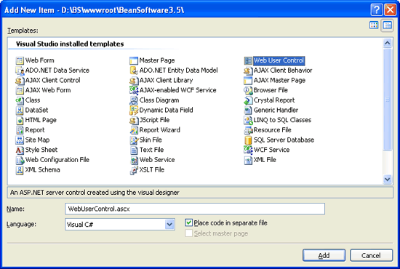Select the XML File label
Screen dimensions: 400x269
click(x=265, y=160)
